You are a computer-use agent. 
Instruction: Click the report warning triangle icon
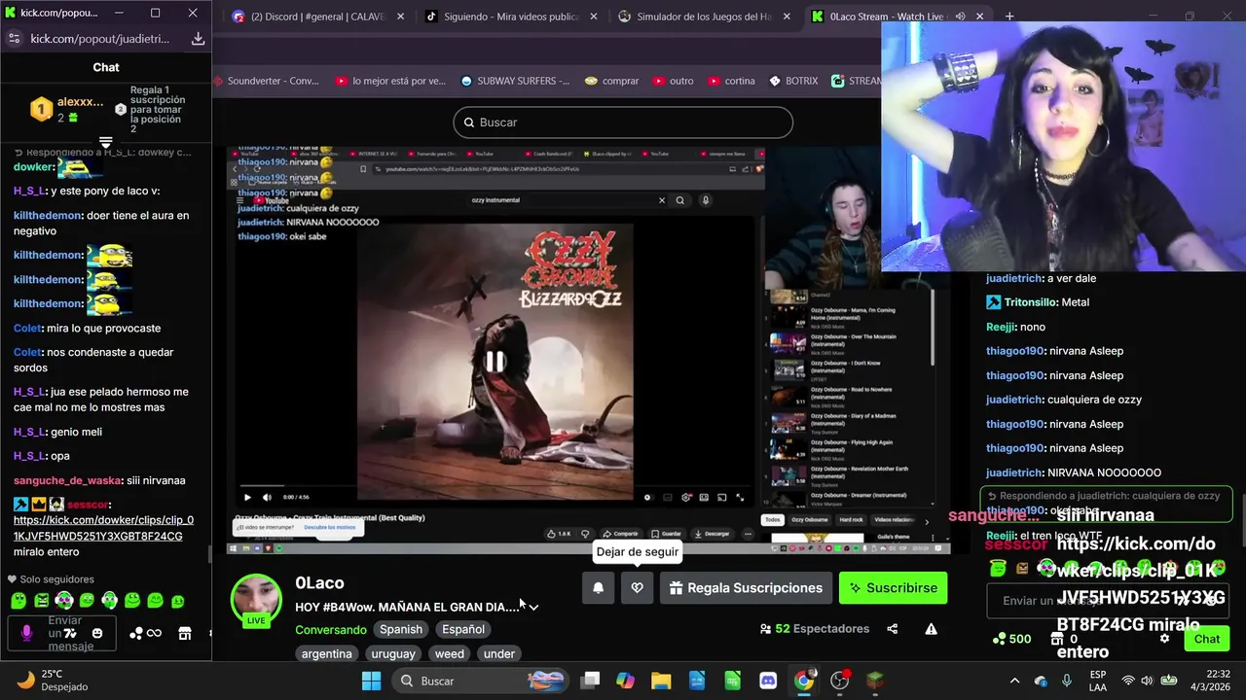coord(931,629)
